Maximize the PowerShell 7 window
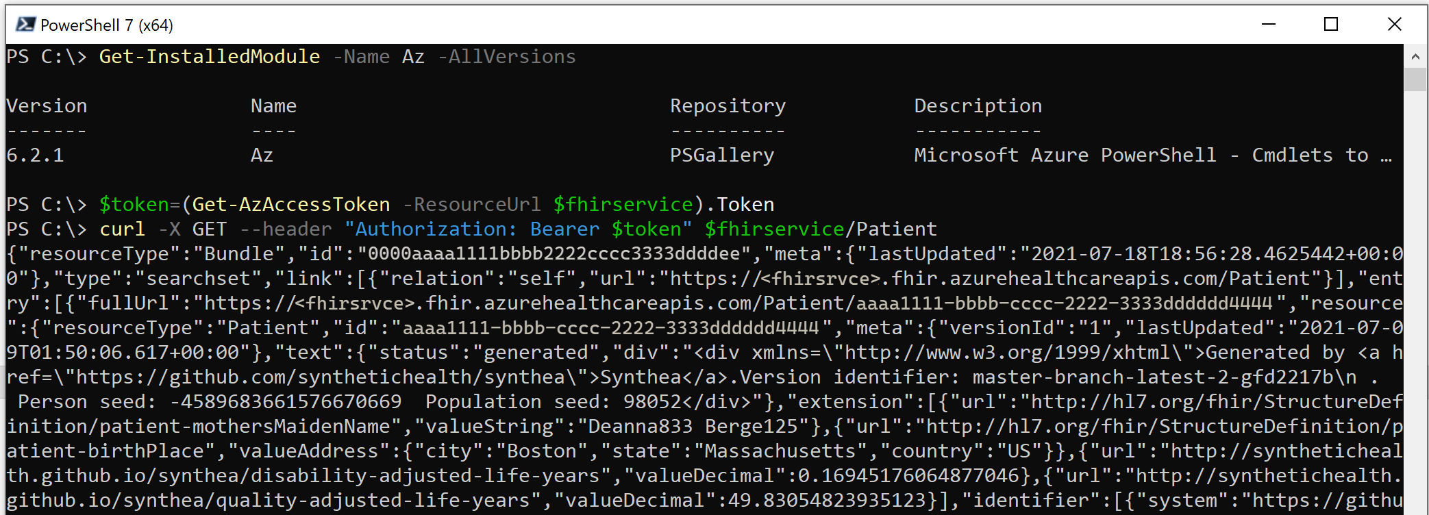This screenshot has width=1429, height=515. click(1331, 25)
